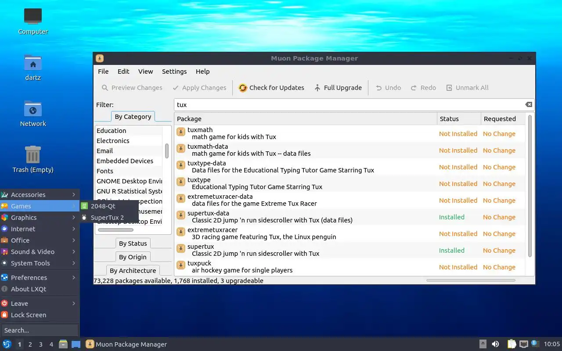Click the Undo toolbar button
The image size is (562, 351).
(388, 88)
